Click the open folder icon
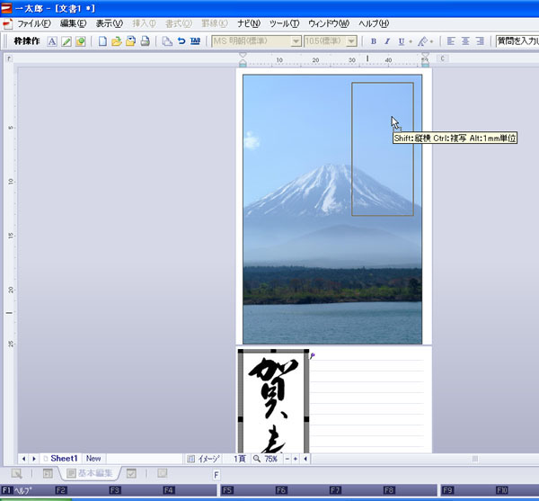 pyautogui.click(x=116, y=41)
